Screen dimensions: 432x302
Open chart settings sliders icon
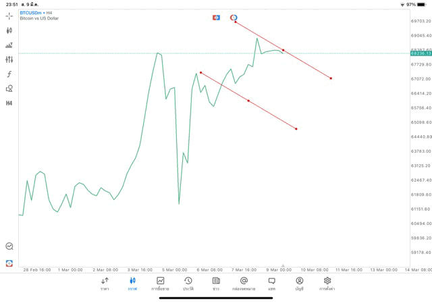tap(9, 59)
